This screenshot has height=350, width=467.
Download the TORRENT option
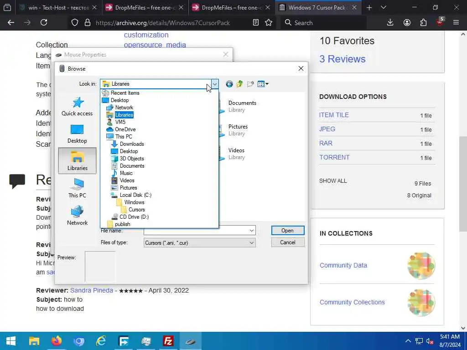[334, 157]
